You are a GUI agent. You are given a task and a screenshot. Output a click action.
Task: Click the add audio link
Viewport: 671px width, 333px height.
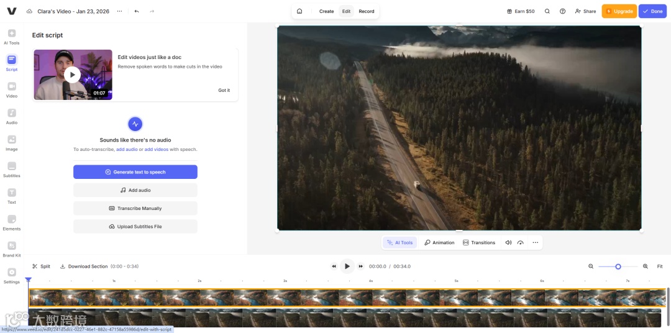(127, 149)
